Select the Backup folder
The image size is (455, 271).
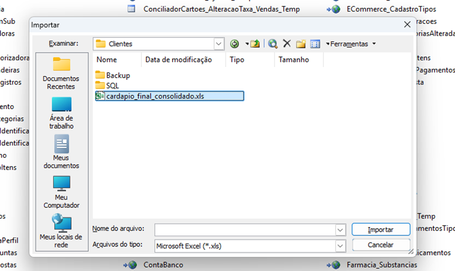click(x=118, y=75)
